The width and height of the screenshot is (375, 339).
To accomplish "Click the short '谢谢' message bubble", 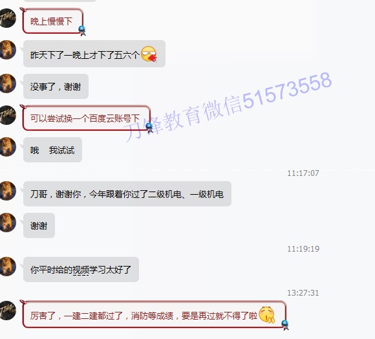I will tap(39, 225).
